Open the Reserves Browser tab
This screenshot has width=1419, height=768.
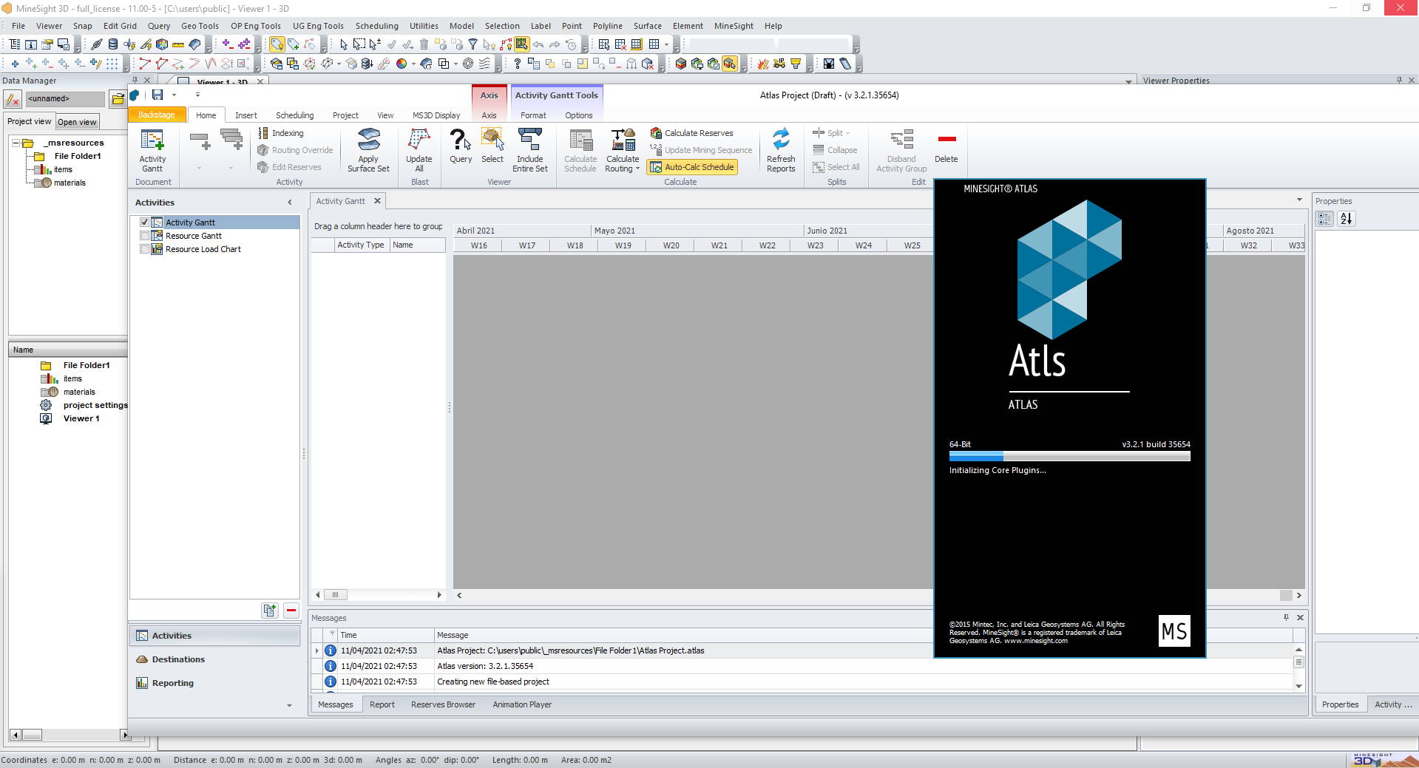[x=443, y=704]
